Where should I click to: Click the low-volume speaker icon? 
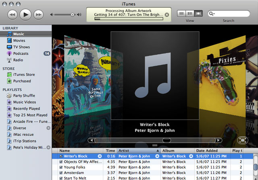point(52,15)
